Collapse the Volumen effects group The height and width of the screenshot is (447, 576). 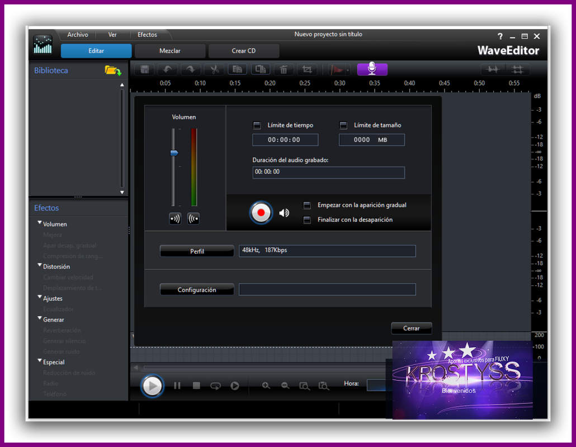click(40, 223)
